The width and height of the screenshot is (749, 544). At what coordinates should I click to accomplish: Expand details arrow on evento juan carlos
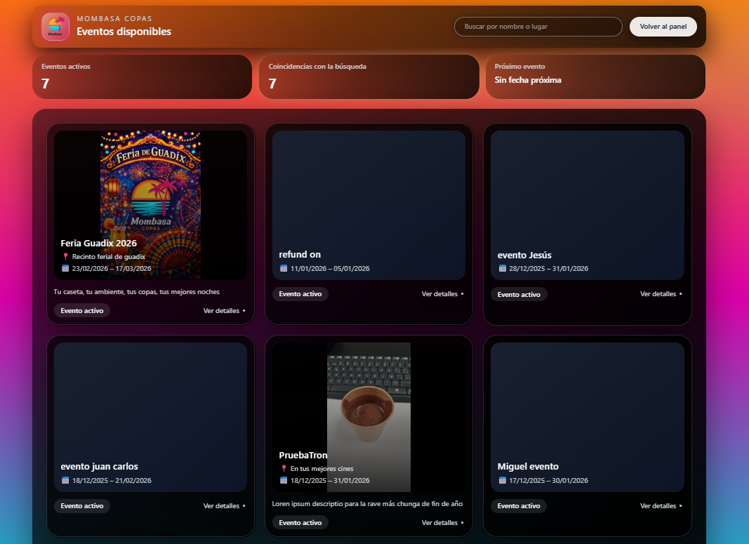(244, 505)
